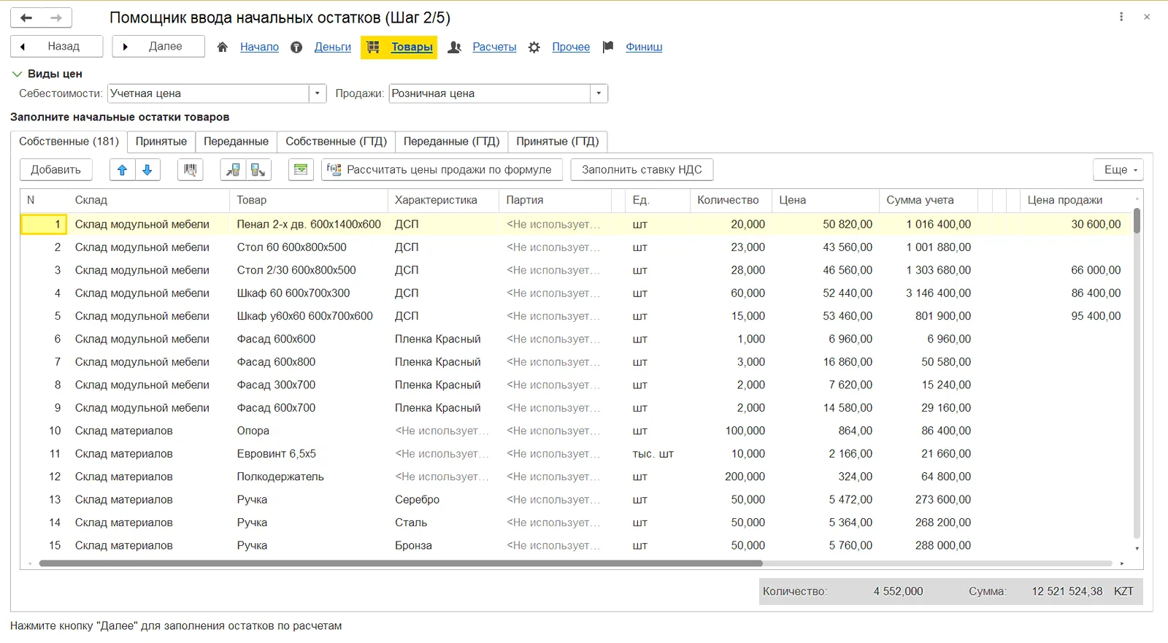Click Заполнить ставку НДС button

pyautogui.click(x=642, y=170)
